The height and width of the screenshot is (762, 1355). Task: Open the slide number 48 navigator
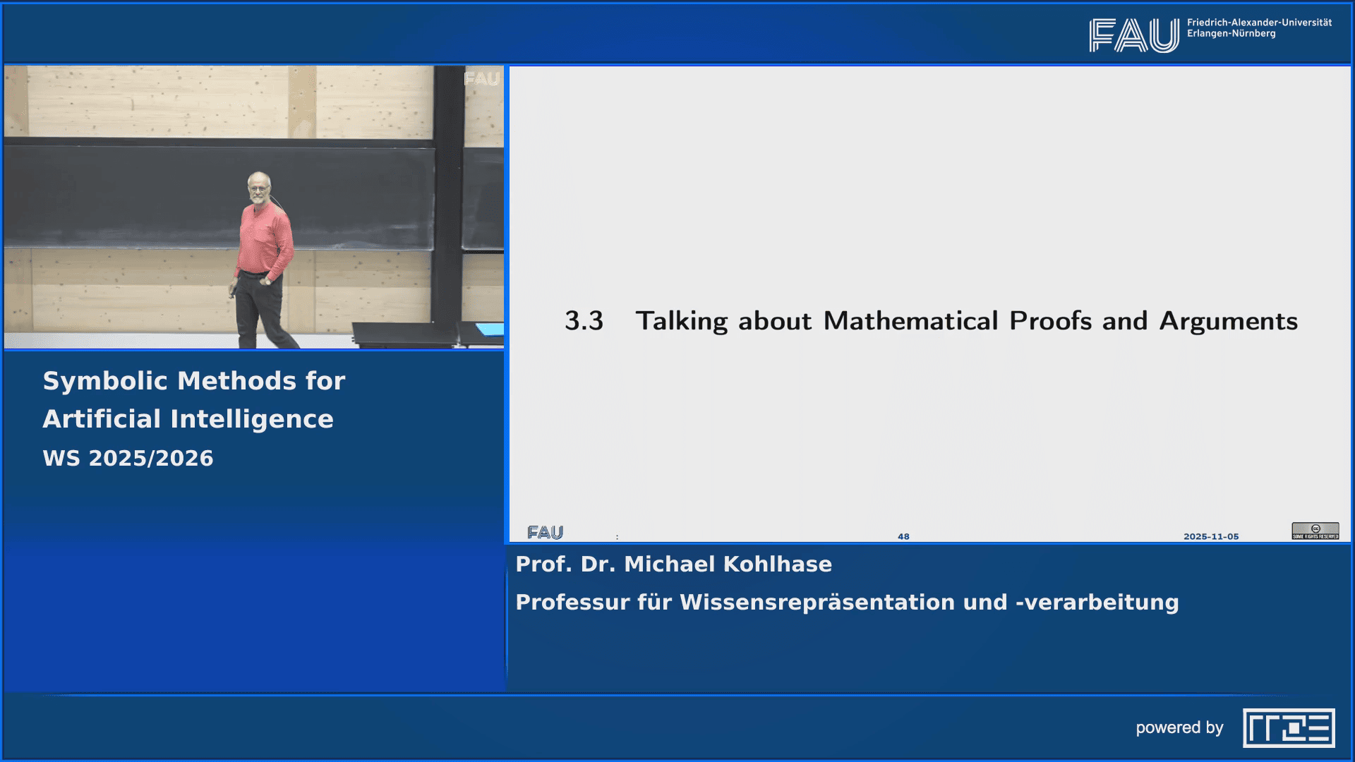(x=903, y=536)
